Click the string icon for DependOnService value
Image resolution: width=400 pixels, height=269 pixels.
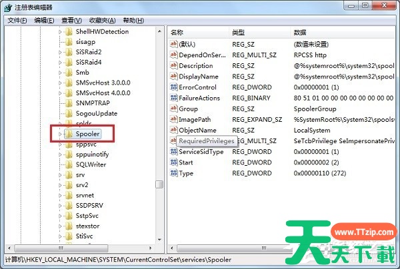[174, 55]
